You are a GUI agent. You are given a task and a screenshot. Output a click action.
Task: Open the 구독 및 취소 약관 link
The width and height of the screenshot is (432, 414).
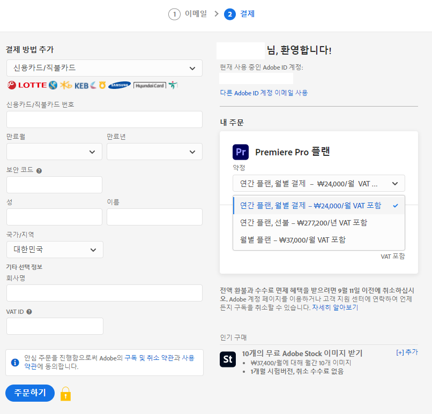click(149, 358)
